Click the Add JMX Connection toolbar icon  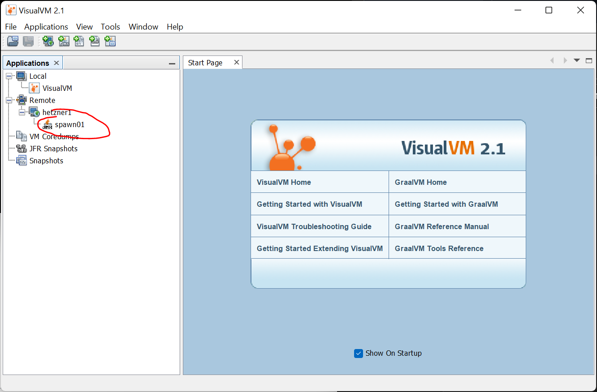tap(64, 42)
